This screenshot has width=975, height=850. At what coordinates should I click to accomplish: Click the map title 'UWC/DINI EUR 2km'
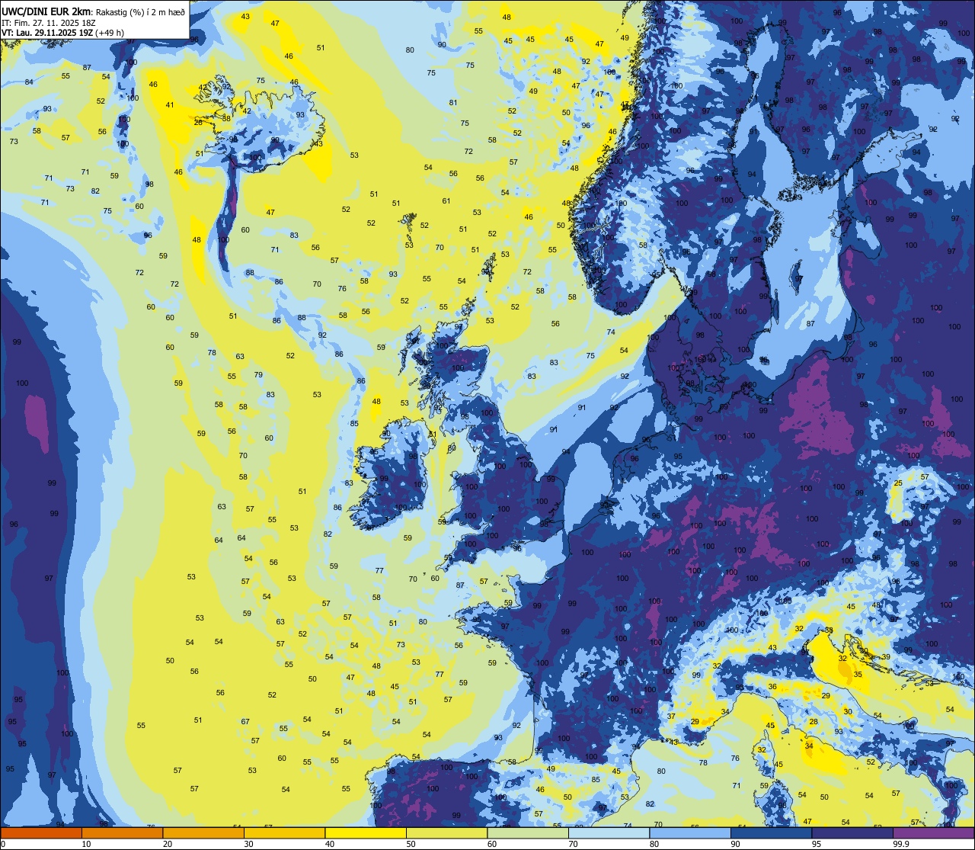[46, 11]
